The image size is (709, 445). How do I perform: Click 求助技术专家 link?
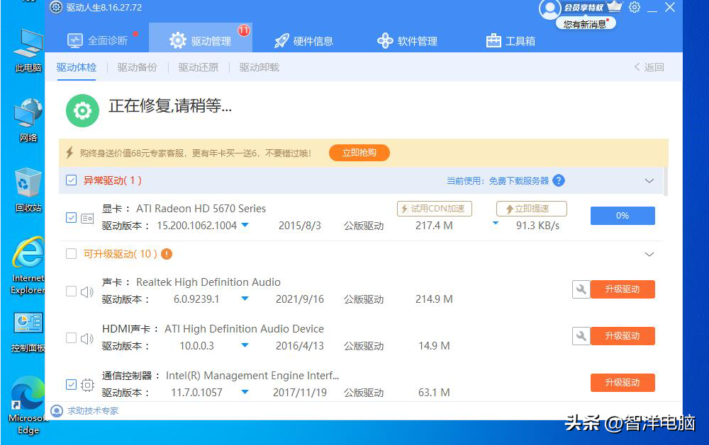tap(93, 411)
